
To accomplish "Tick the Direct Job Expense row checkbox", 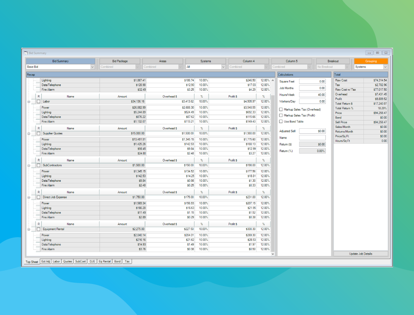I will point(39,197).
